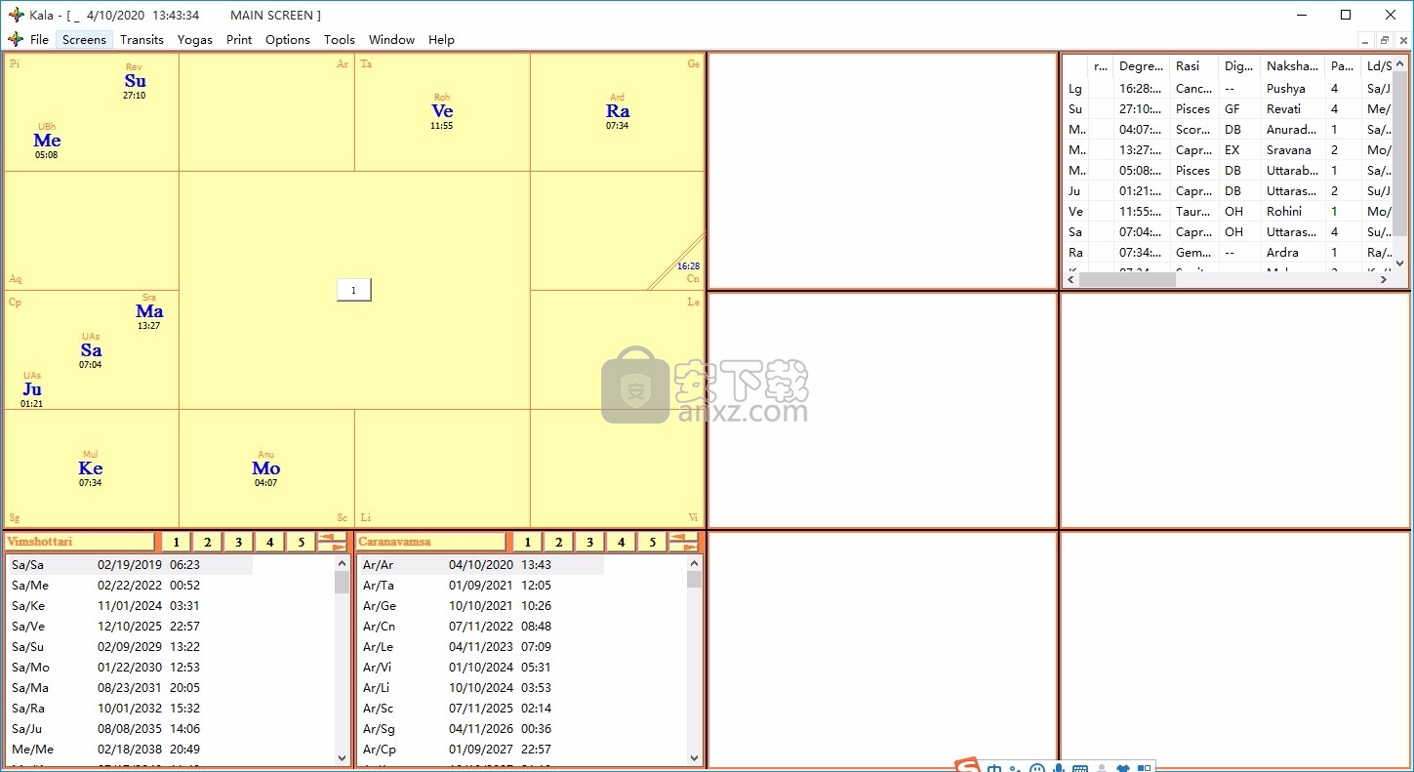This screenshot has height=772, width=1414.
Task: Click the Mars (Ma) planet in Capricorn
Action: coord(149,312)
